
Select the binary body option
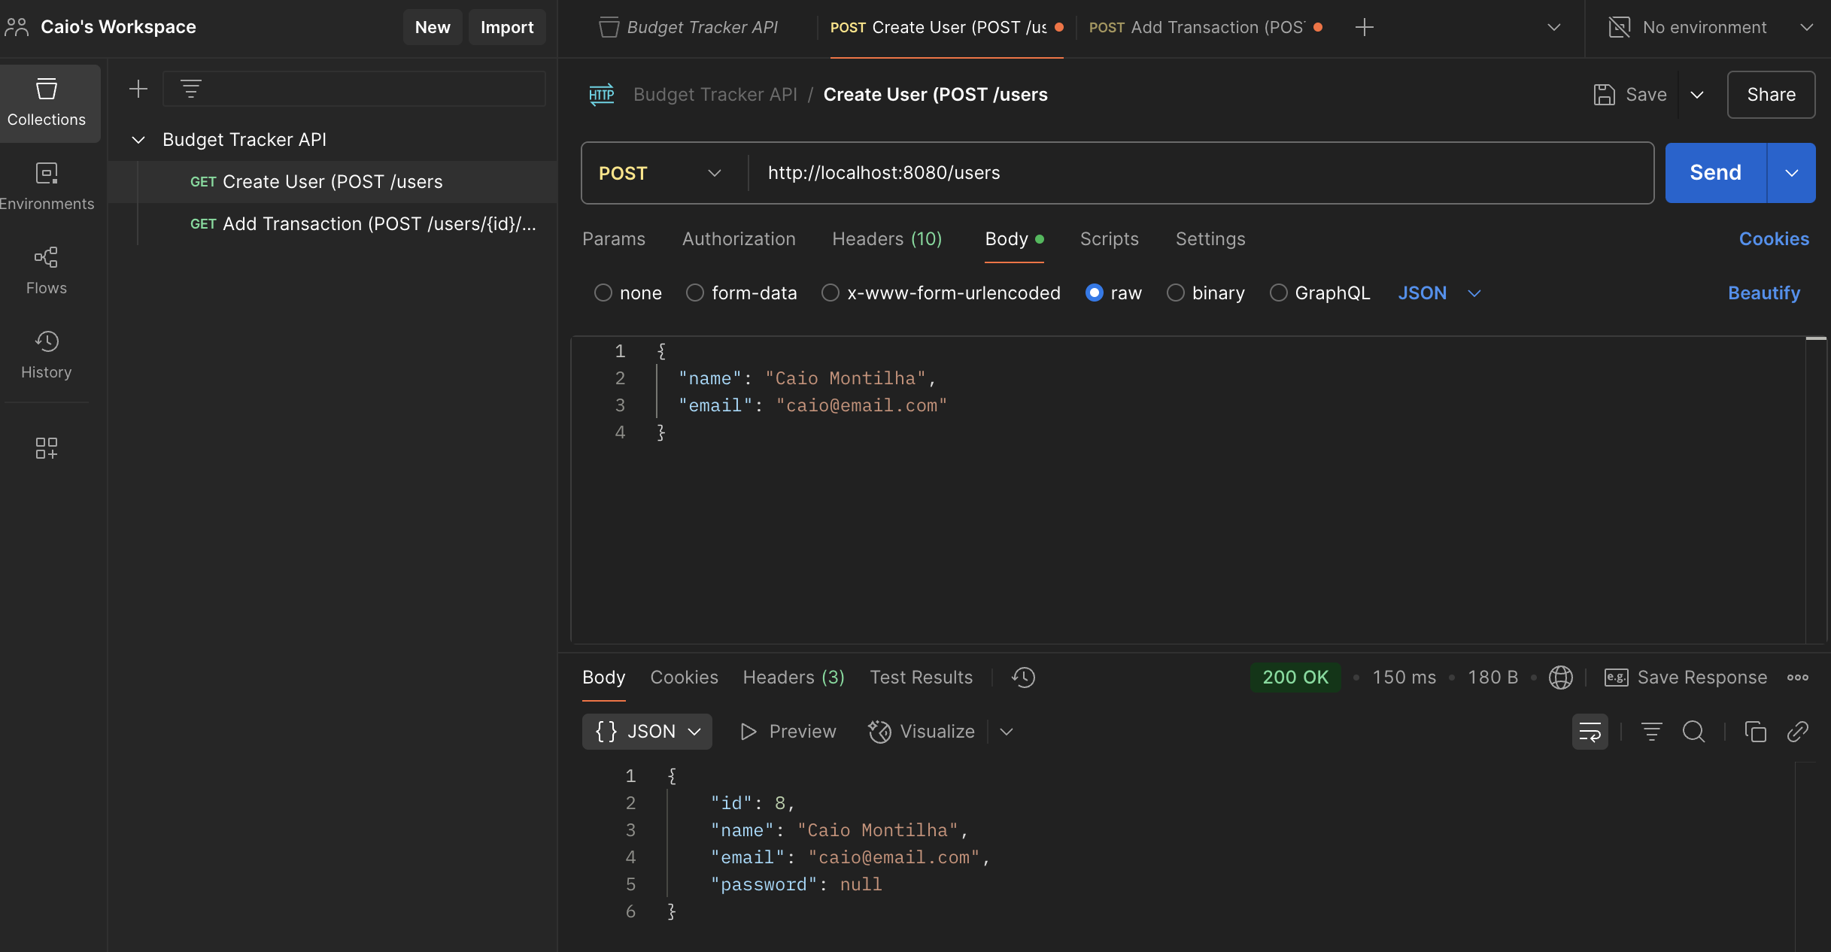pyautogui.click(x=1176, y=293)
